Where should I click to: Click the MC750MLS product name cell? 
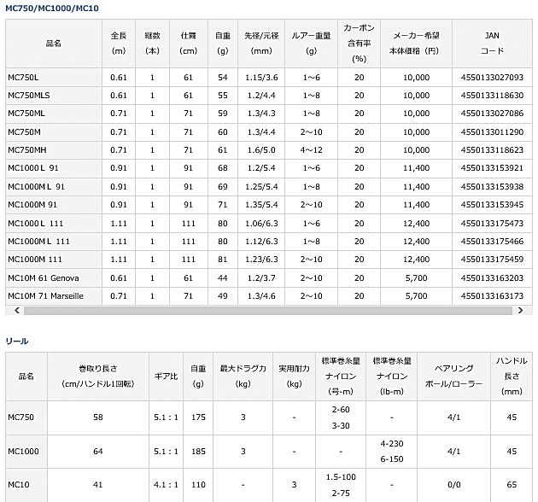click(54, 96)
